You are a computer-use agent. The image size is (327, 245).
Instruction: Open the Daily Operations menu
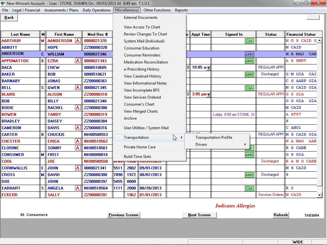tap(96, 10)
